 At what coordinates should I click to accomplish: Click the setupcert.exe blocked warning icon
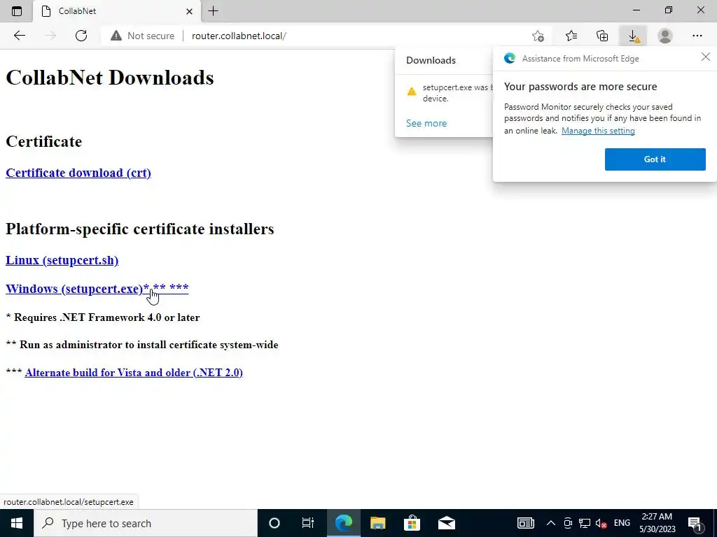412,92
